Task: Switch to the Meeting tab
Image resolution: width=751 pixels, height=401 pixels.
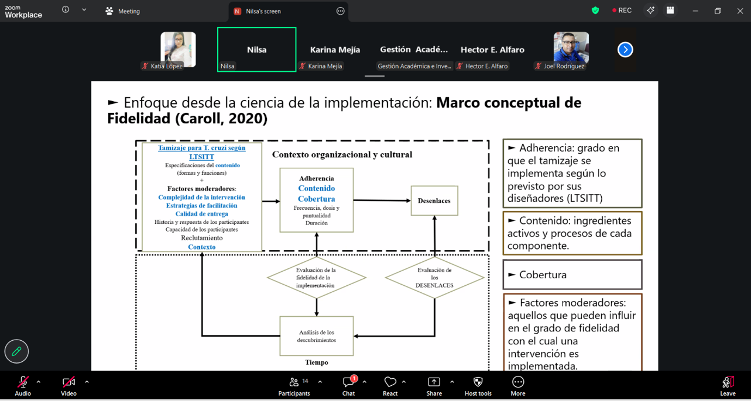Action: point(123,11)
